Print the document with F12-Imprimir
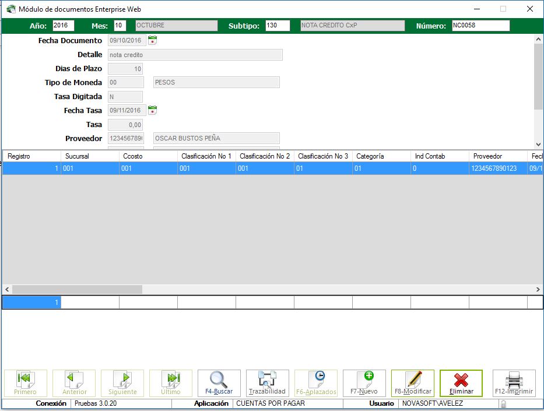Screen dimensions: 544x411 tap(514, 383)
